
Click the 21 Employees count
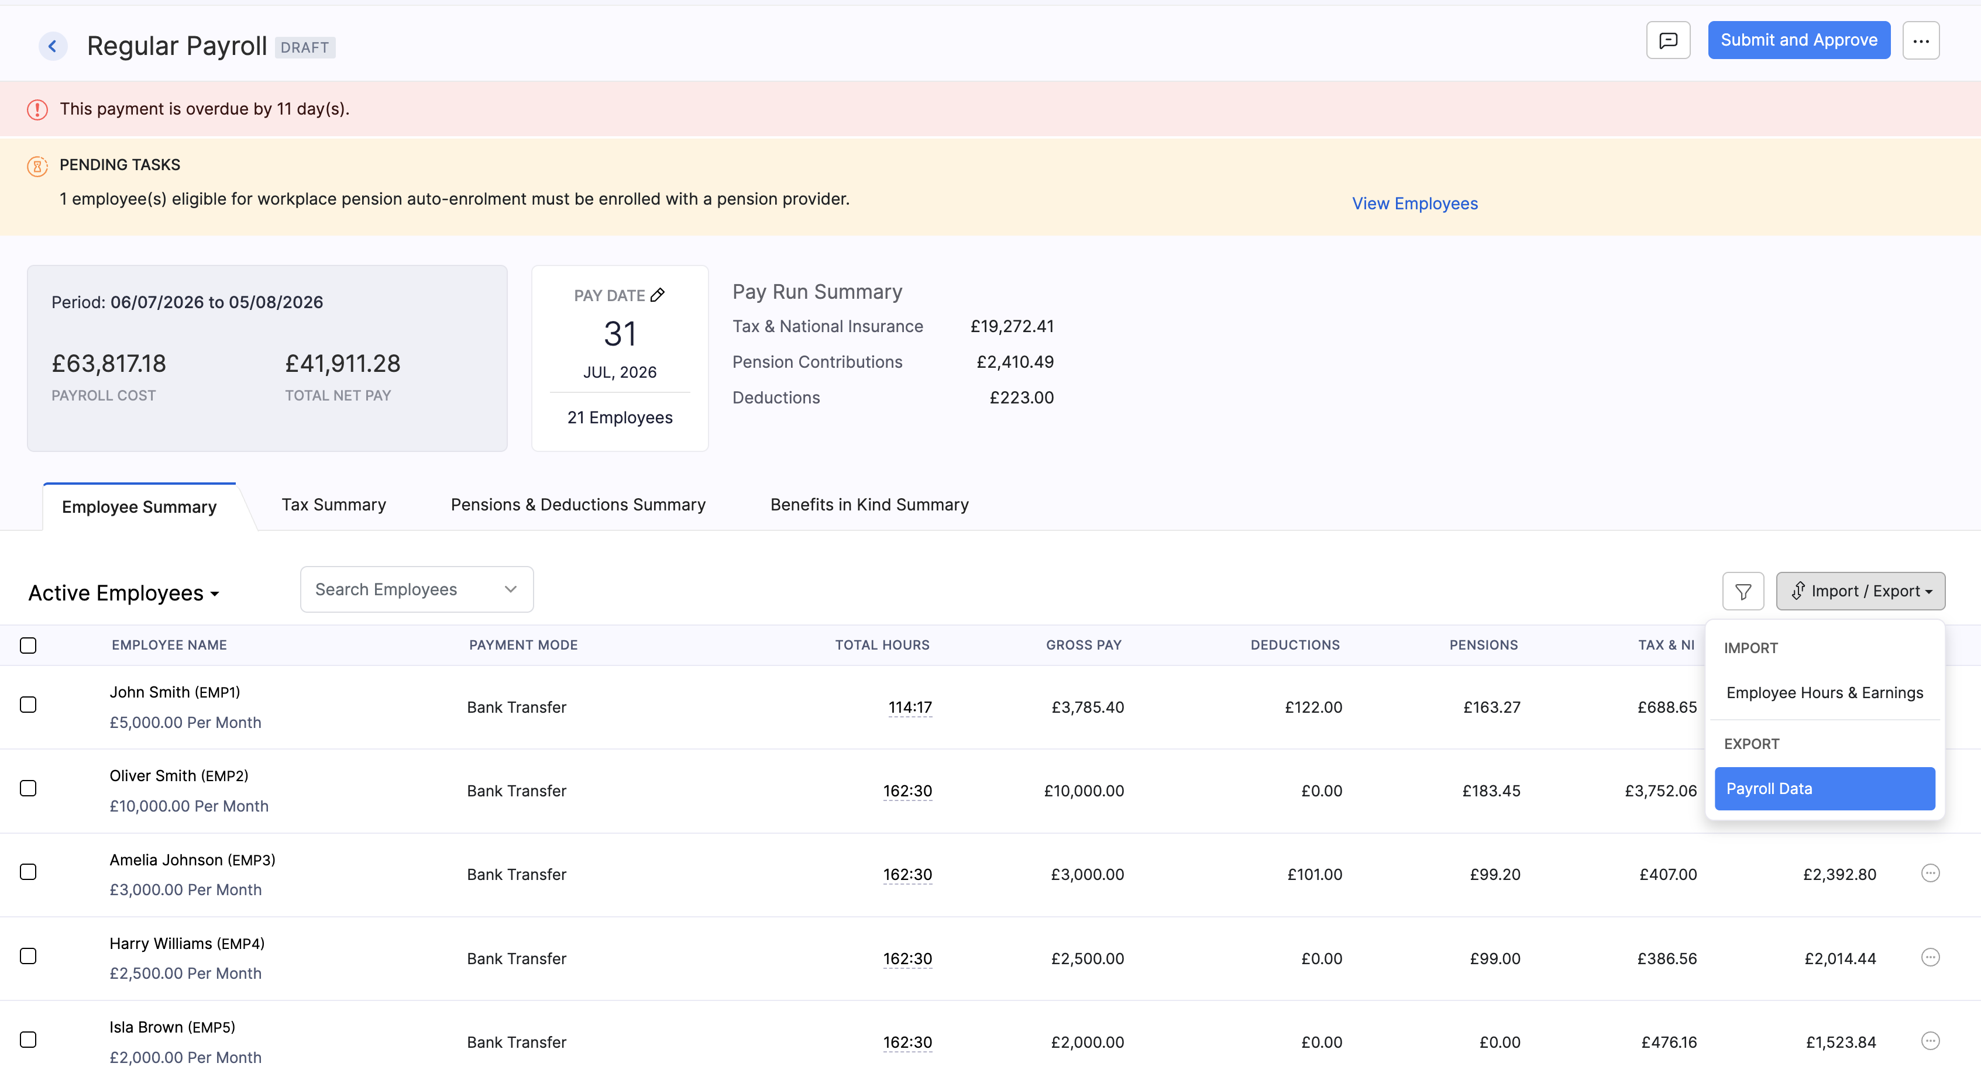tap(620, 418)
